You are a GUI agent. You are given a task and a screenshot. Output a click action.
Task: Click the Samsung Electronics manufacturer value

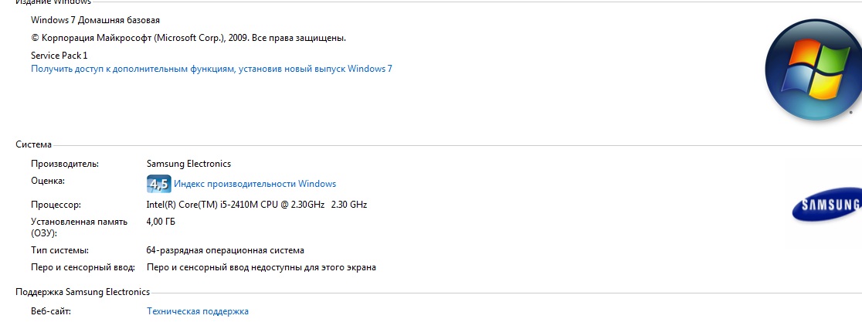click(x=189, y=164)
